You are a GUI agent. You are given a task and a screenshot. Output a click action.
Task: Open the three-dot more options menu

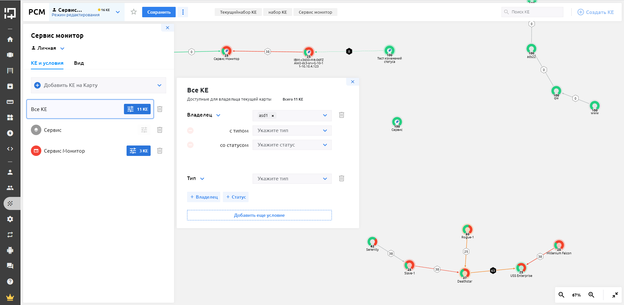[x=183, y=12]
